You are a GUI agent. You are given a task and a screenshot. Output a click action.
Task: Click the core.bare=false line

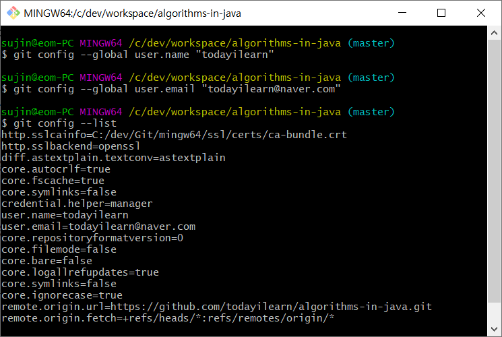[x=46, y=261]
